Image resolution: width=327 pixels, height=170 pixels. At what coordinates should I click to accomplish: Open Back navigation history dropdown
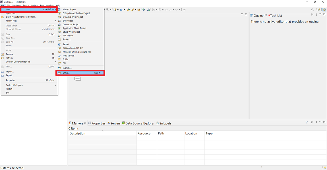click(x=173, y=10)
